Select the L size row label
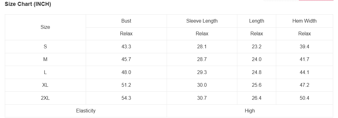The image size is (338, 118). [45, 72]
